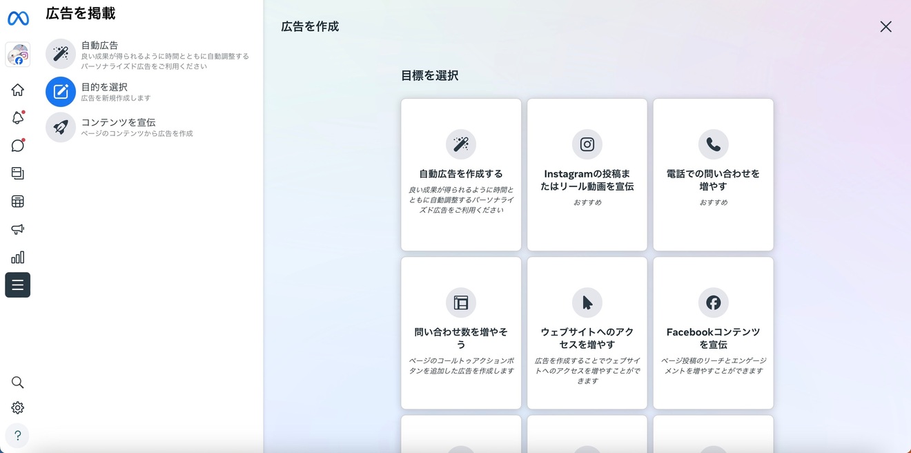The height and width of the screenshot is (453, 911).
Task: Open the insights bar chart icon
Action: pos(18,258)
